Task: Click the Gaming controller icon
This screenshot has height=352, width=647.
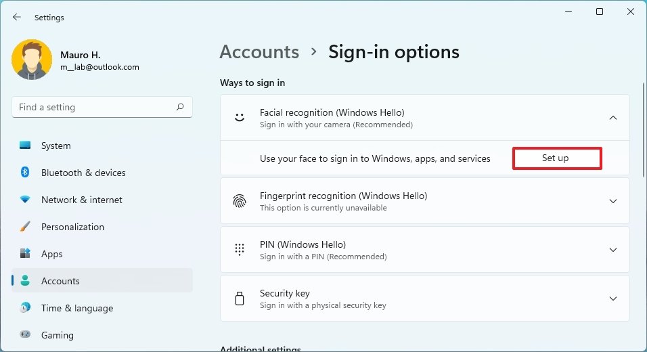Action: pyautogui.click(x=25, y=334)
